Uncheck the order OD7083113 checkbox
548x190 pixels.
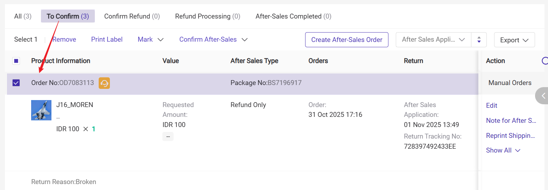point(16,83)
